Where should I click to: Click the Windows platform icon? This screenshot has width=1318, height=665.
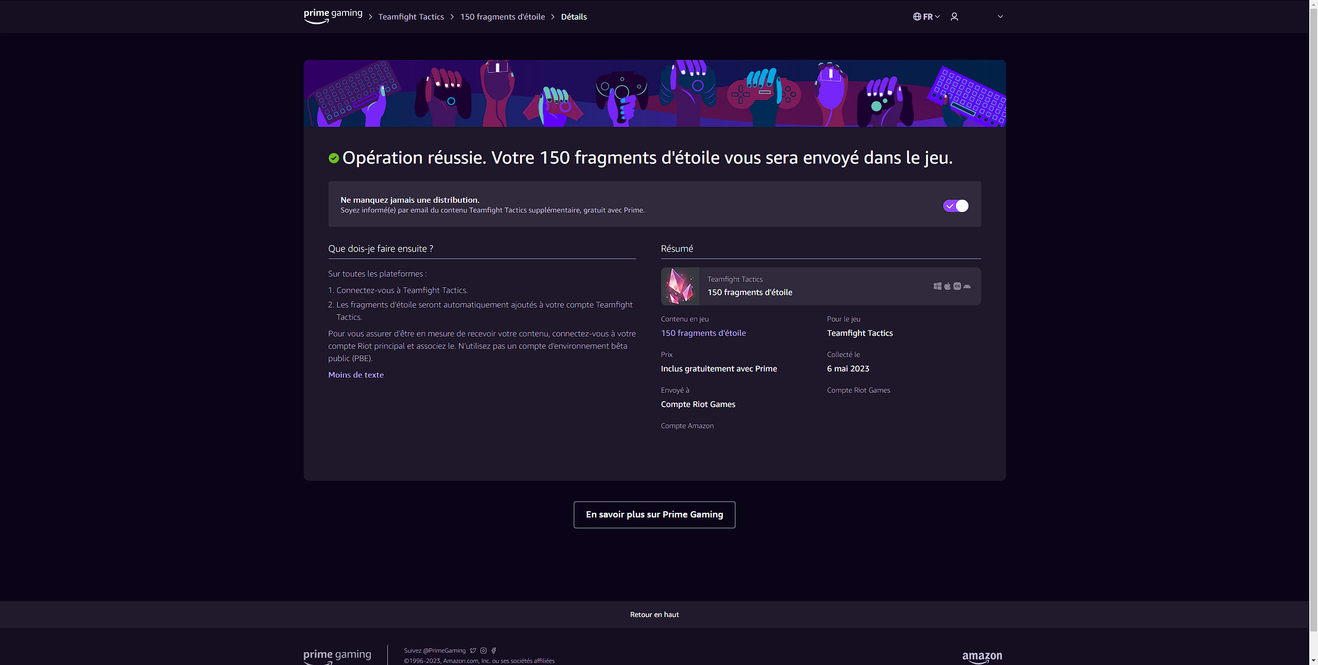(x=938, y=286)
